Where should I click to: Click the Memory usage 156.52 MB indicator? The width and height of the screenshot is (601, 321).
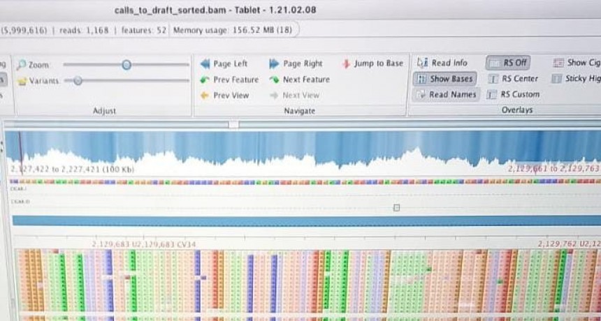[233, 30]
